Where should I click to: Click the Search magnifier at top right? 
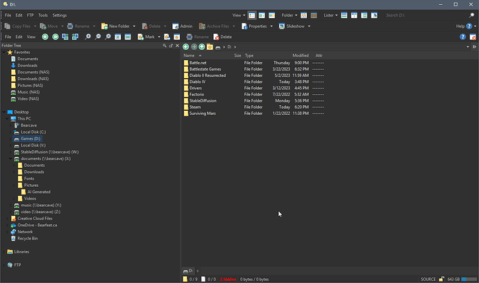click(x=471, y=15)
